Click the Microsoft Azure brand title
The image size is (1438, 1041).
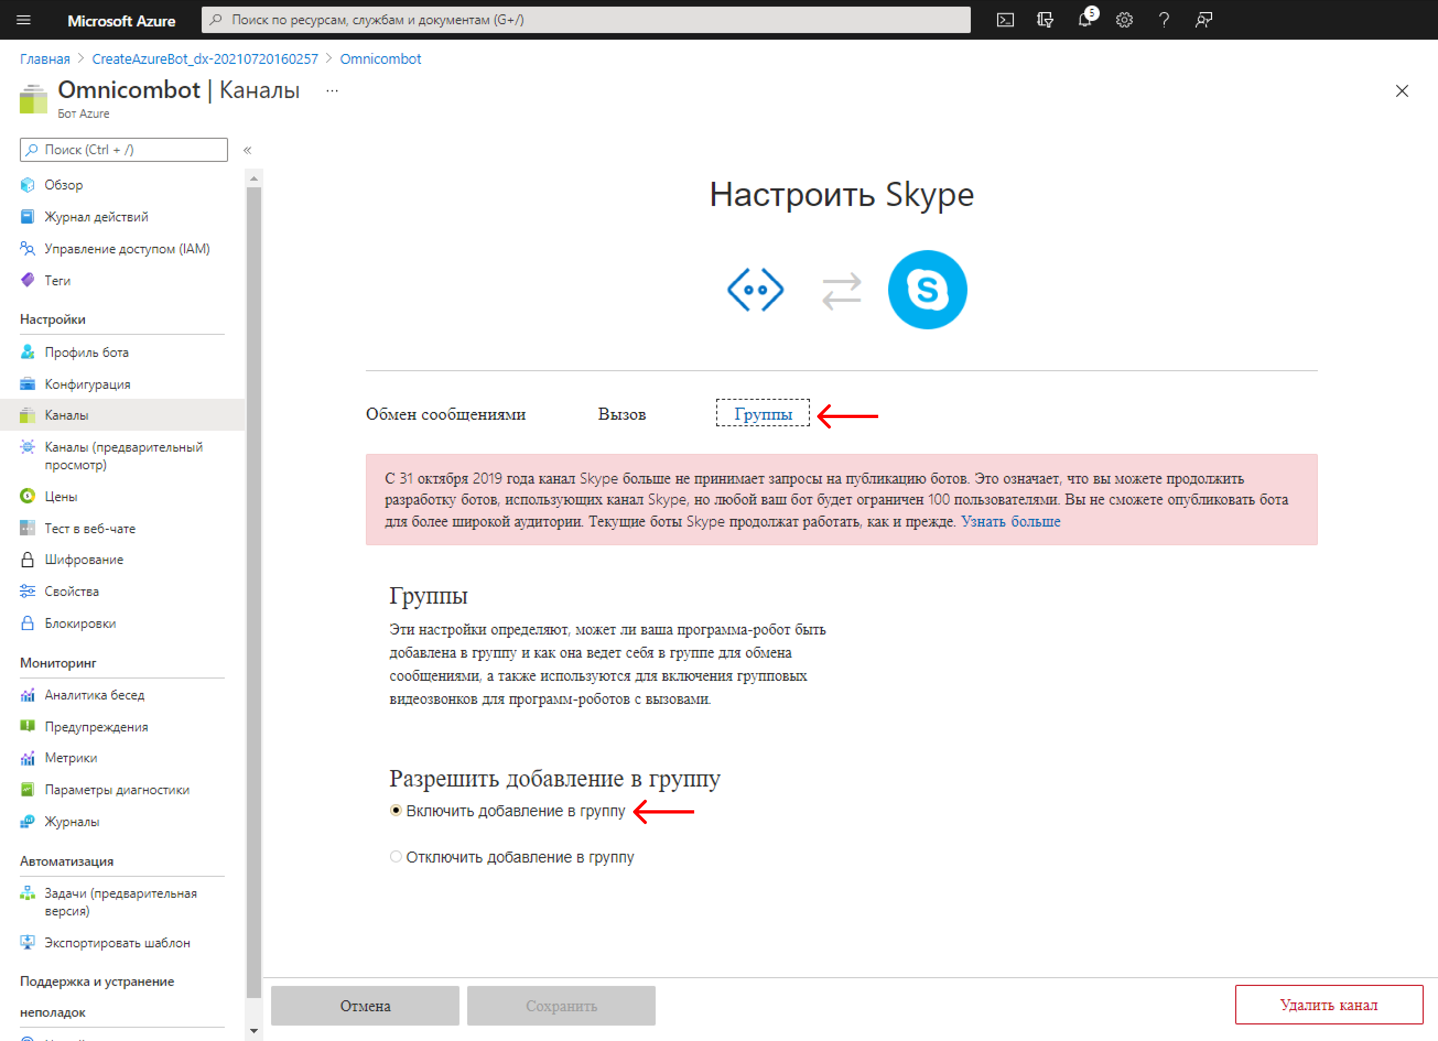click(121, 21)
